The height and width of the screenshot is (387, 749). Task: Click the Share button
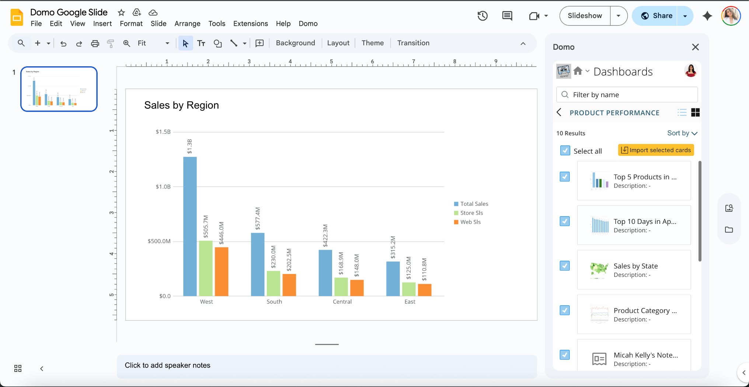click(x=655, y=16)
